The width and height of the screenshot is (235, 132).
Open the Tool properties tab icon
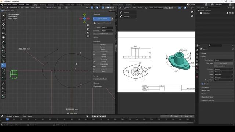click(x=197, y=50)
